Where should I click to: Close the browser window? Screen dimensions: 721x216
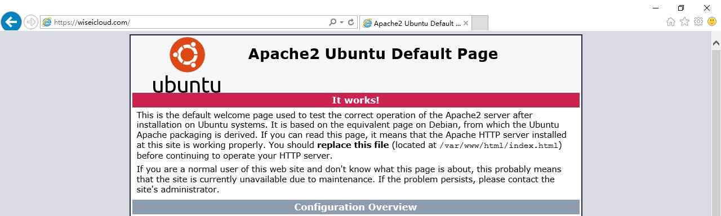707,7
